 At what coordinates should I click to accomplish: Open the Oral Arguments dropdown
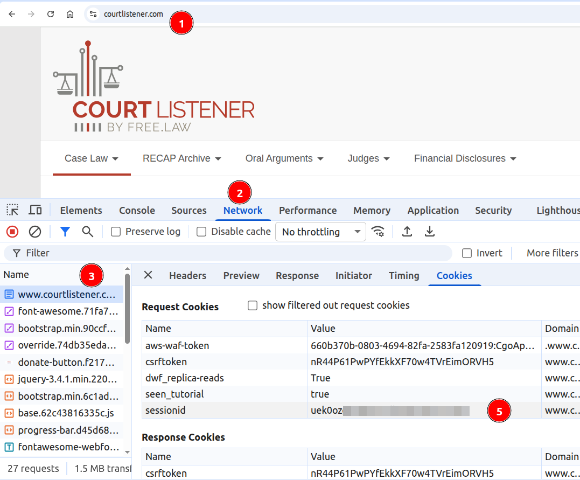pyautogui.click(x=284, y=158)
